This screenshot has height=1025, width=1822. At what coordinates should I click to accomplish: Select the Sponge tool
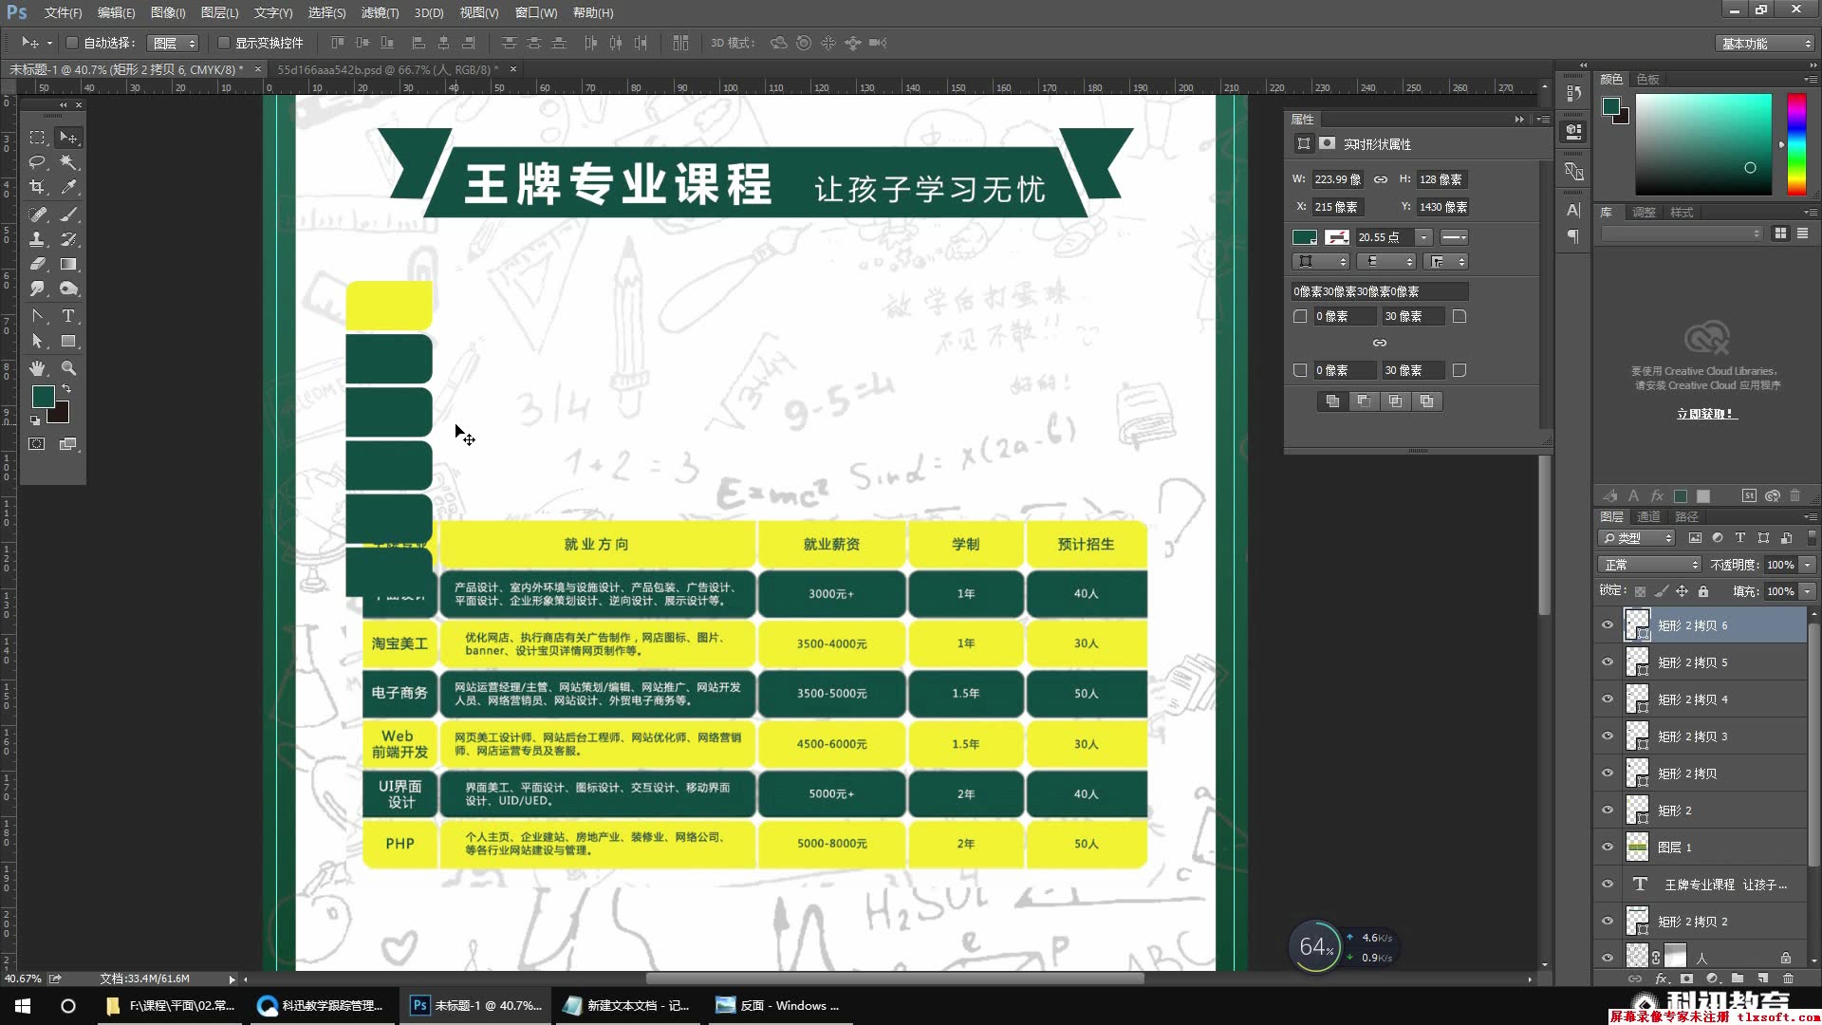coord(68,289)
